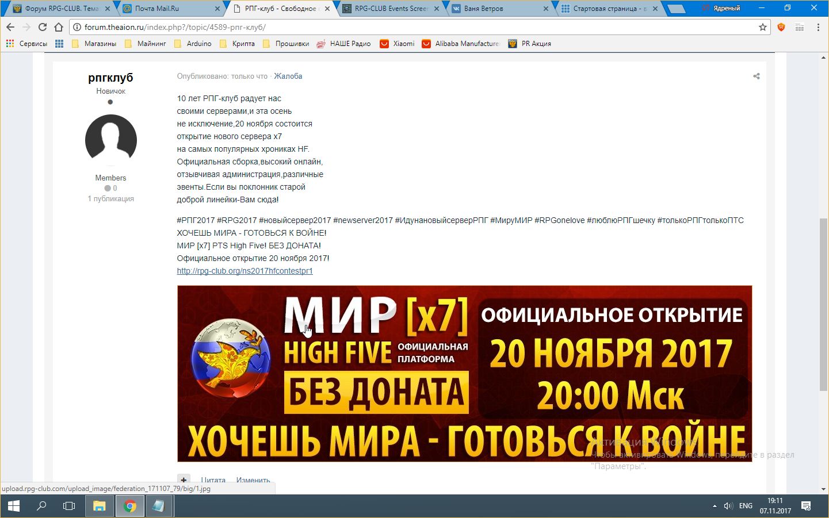Open НАШЕ Радио bookmark
Screen dimensions: 829x518
click(x=344, y=44)
